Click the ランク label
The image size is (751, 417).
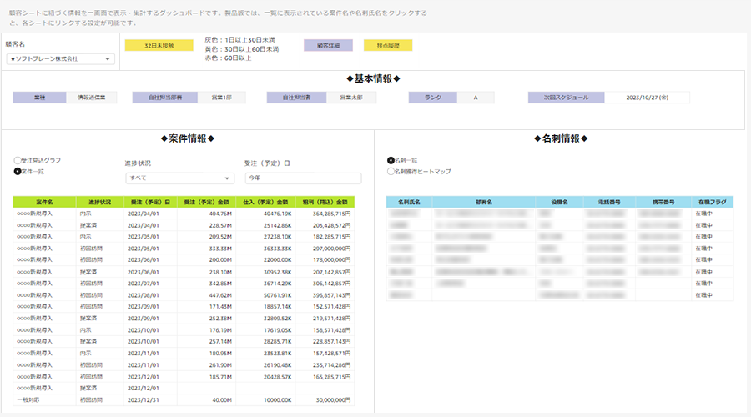(433, 98)
